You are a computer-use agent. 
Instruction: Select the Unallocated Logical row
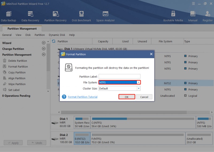click(184, 96)
